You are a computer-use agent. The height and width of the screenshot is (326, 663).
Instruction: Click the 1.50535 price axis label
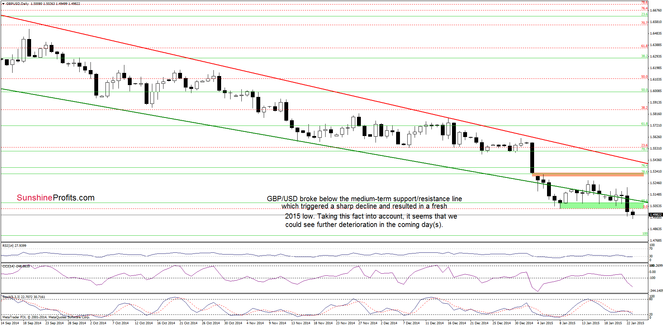tap(656, 206)
